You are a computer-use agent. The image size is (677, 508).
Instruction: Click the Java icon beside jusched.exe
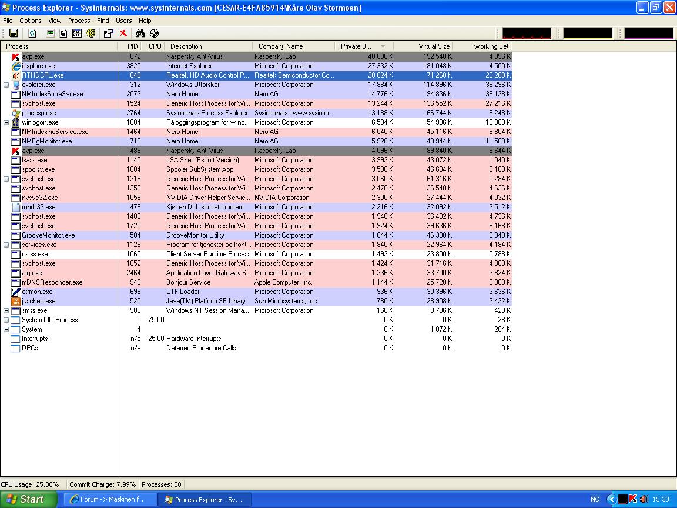[16, 302]
